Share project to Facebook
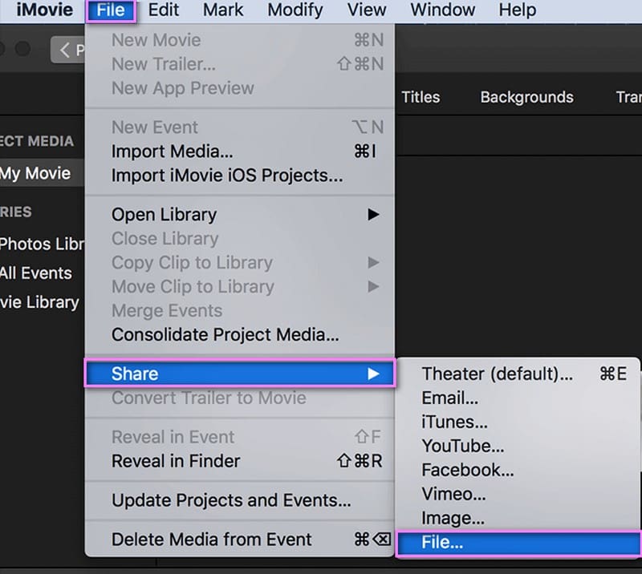 [467, 471]
